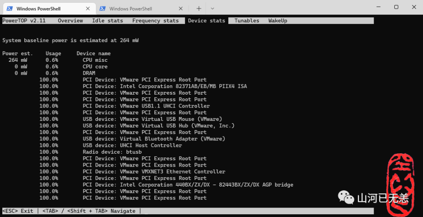Click the <ESC> Exit hint

coord(18,211)
